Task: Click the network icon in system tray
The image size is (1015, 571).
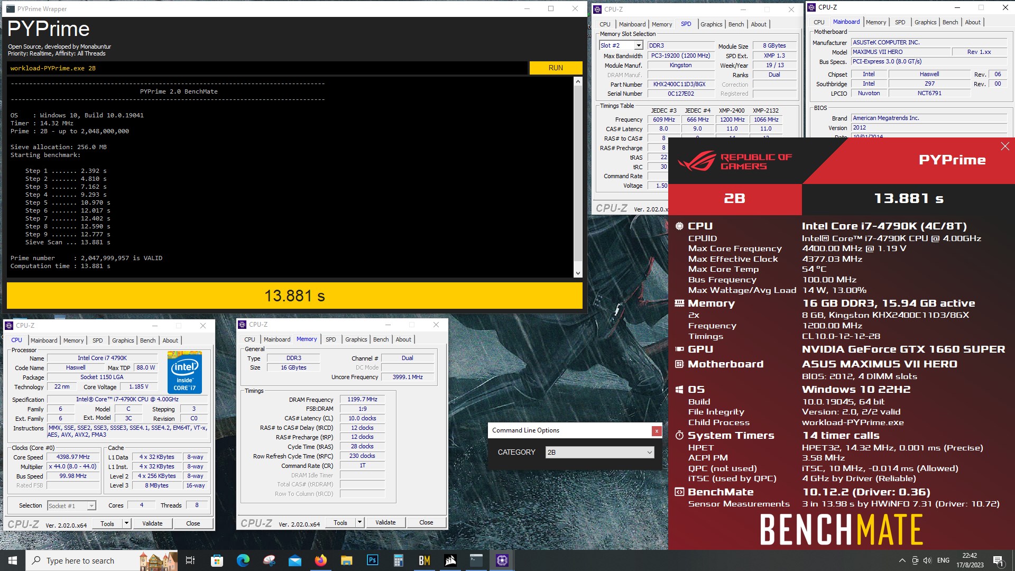Action: pyautogui.click(x=915, y=560)
